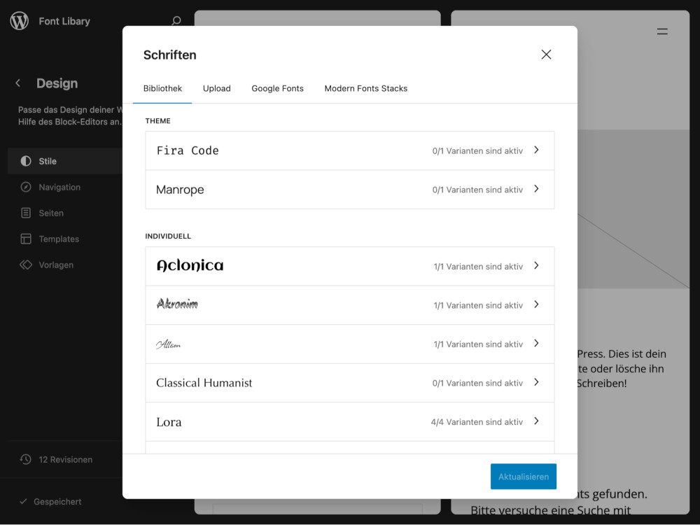Switch to the Upload tab

click(x=216, y=88)
